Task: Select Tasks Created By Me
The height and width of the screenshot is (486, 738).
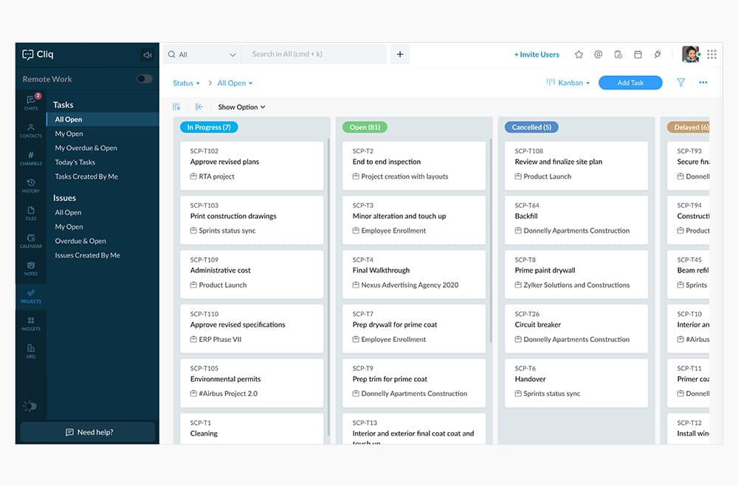Action: tap(86, 177)
